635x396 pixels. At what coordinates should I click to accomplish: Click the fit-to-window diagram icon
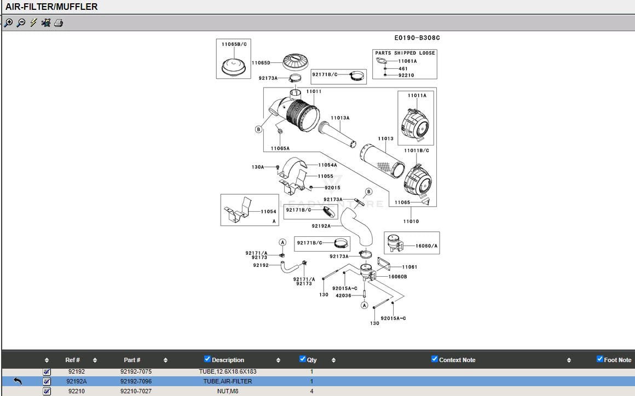pos(46,23)
